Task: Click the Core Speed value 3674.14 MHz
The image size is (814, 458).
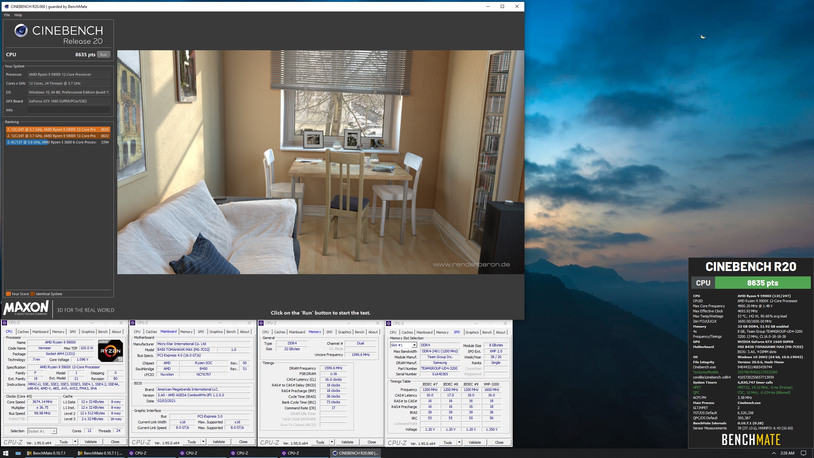Action: click(x=42, y=402)
